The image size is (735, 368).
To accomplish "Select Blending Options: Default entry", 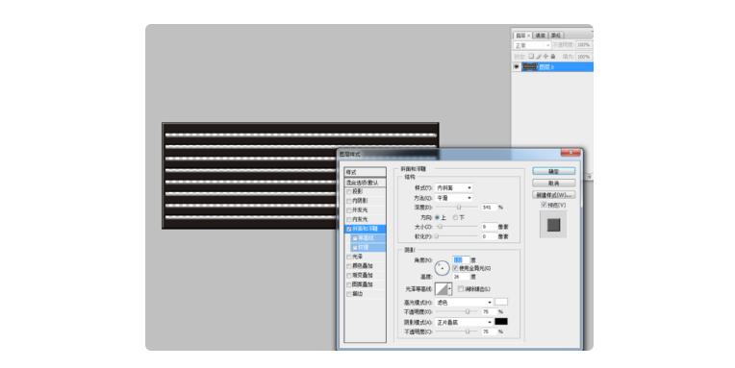I will [x=366, y=183].
